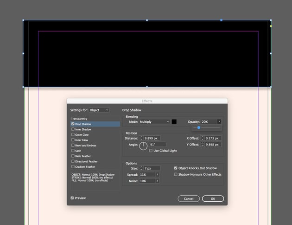
Task: Click the bottom-center selection handle
Action: [x=147, y=87]
